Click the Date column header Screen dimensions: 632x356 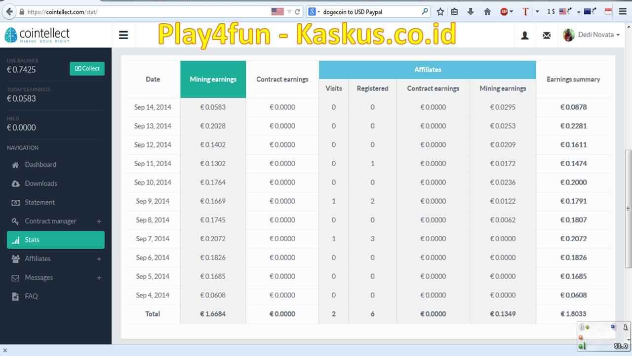(x=153, y=79)
